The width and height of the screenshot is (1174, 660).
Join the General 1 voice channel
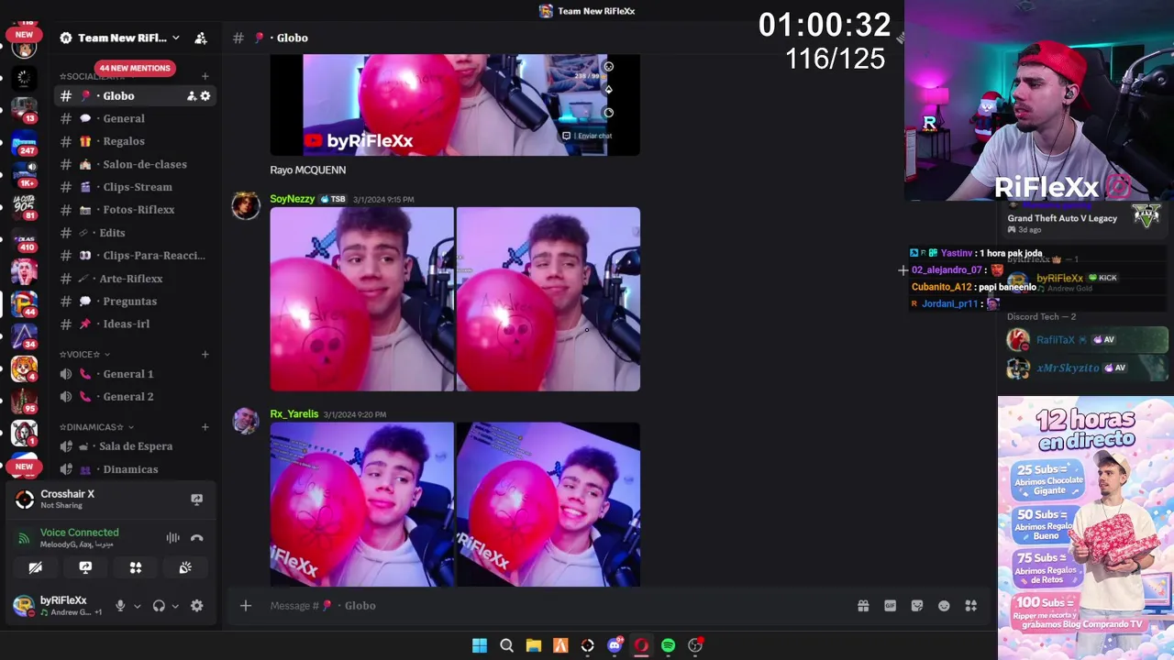[x=136, y=374]
